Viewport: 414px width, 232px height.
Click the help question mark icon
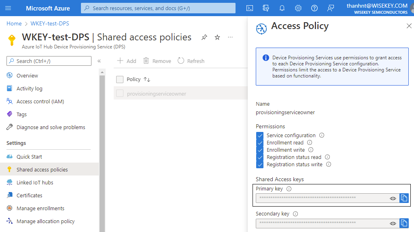tap(314, 8)
